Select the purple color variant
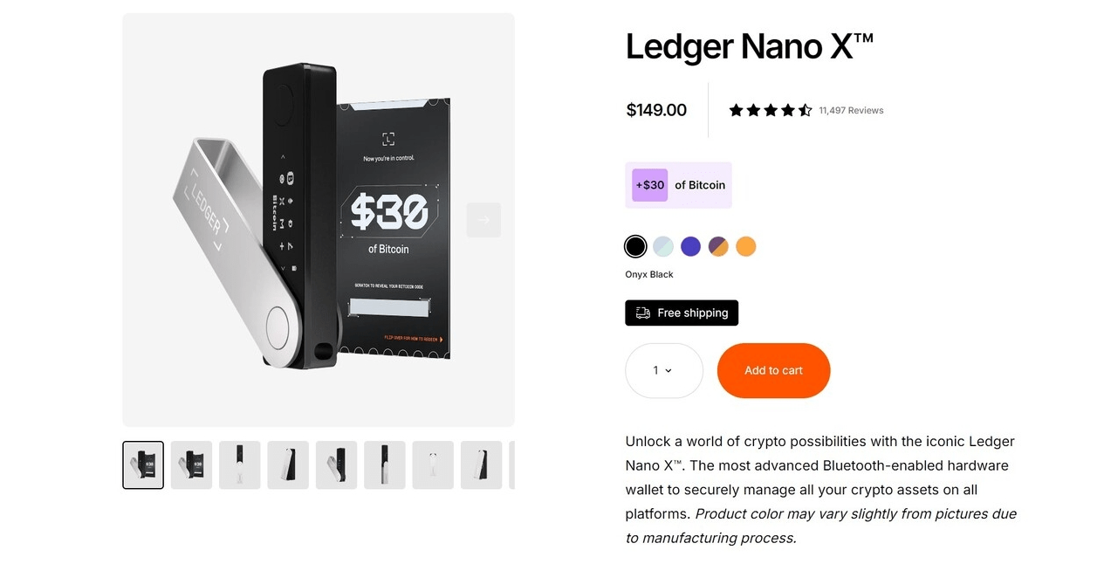The width and height of the screenshot is (1104, 564). pos(690,246)
